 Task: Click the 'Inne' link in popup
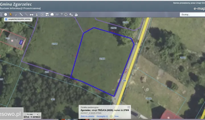(x=116, y=116)
